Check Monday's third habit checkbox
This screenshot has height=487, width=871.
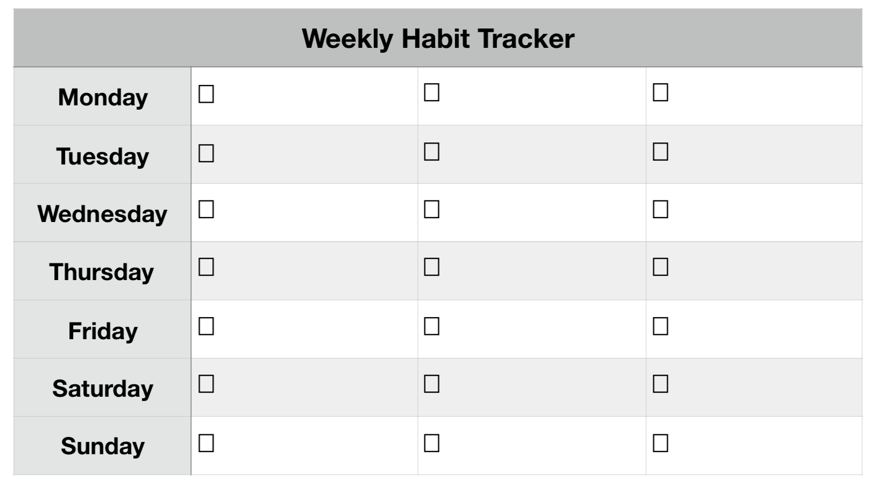coord(660,92)
